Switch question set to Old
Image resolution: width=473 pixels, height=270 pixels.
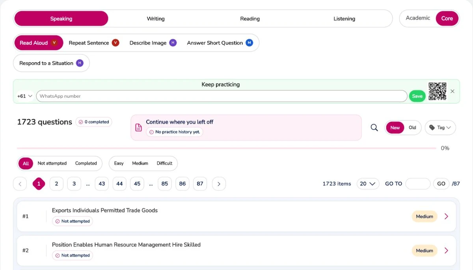pos(412,128)
